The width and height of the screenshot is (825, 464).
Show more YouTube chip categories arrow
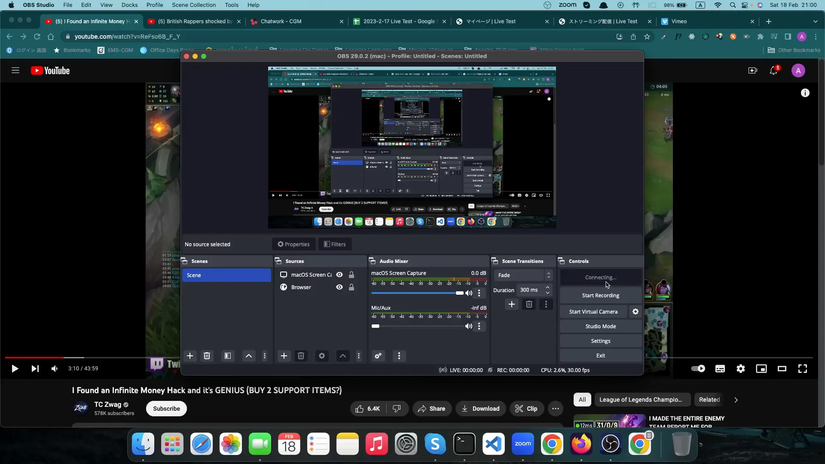click(x=736, y=400)
